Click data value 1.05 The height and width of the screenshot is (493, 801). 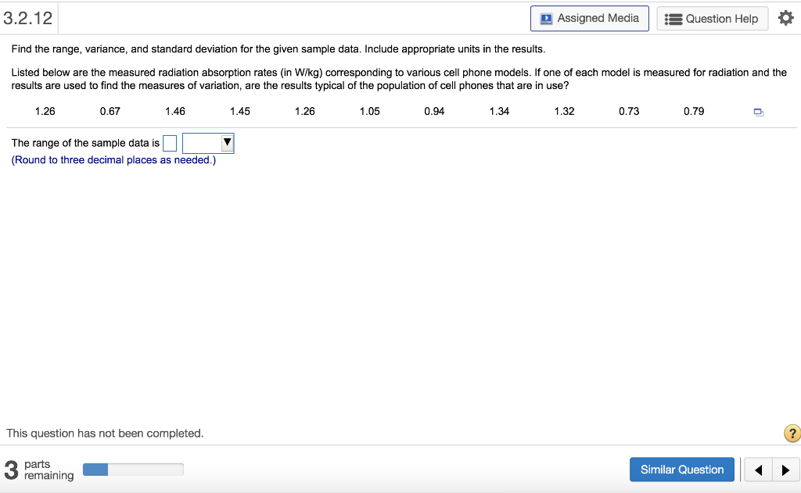(x=369, y=111)
